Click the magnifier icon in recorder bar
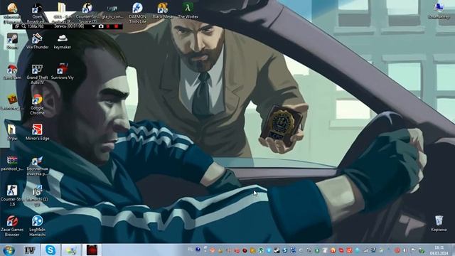 [23, 26]
